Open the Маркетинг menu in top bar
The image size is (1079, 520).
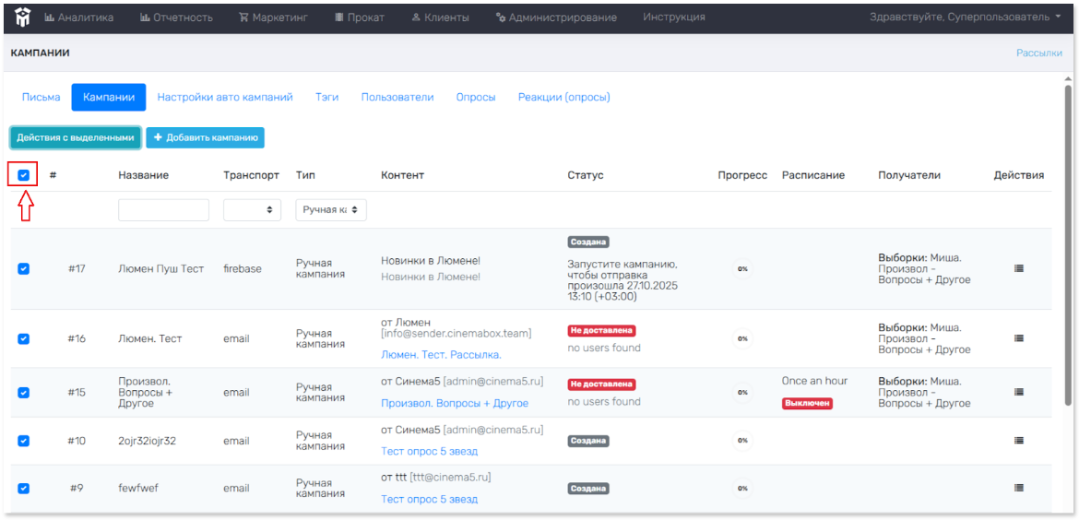pos(273,17)
